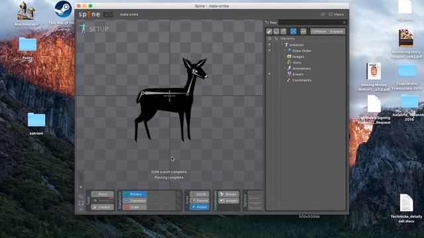Viewport: 424px width, 238px height.
Task: Toggle Images compensation
Action: coord(229,201)
